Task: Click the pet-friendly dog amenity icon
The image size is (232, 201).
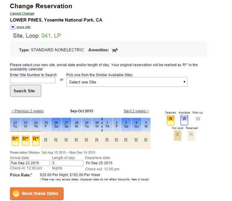Action: click(115, 50)
